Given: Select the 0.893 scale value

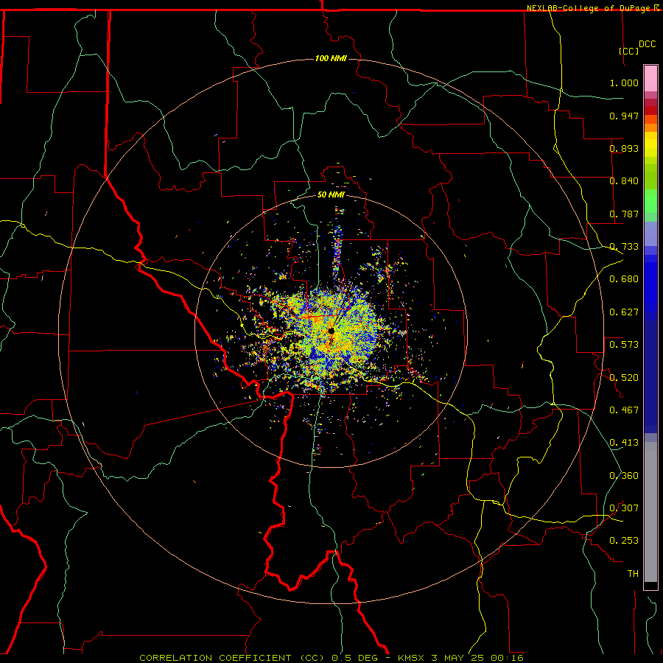Looking at the screenshot, I should coord(624,148).
